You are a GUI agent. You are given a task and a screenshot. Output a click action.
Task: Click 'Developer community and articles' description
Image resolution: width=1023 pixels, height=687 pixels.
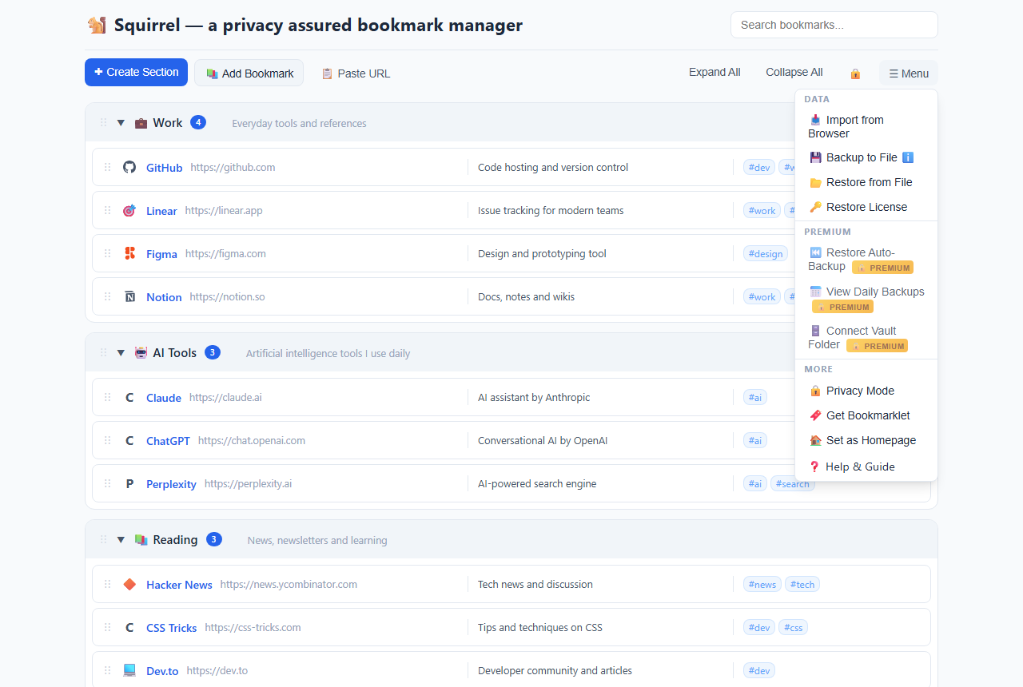[555, 670]
